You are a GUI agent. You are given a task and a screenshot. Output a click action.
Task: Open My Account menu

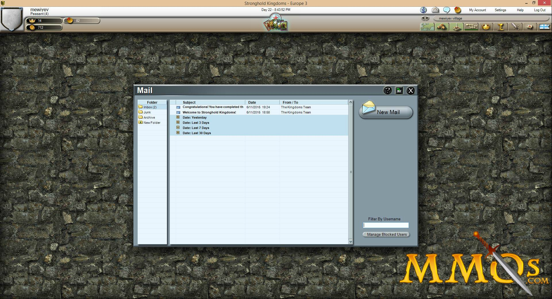478,10
